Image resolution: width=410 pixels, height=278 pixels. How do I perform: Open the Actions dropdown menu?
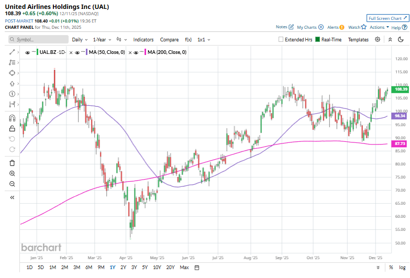pyautogui.click(x=379, y=27)
